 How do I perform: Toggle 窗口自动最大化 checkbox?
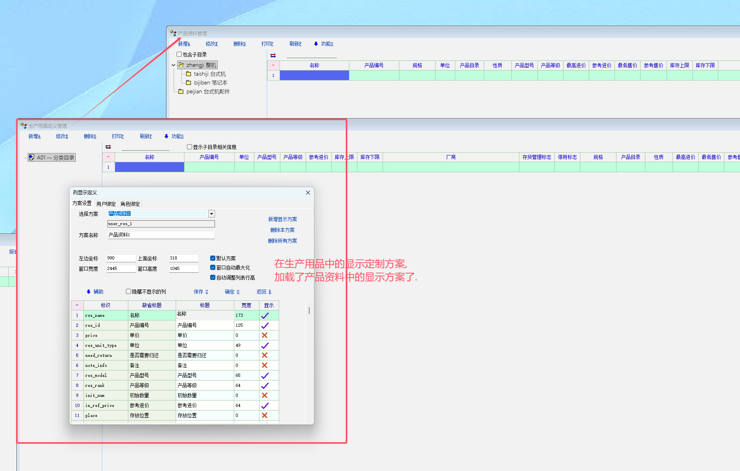point(213,268)
